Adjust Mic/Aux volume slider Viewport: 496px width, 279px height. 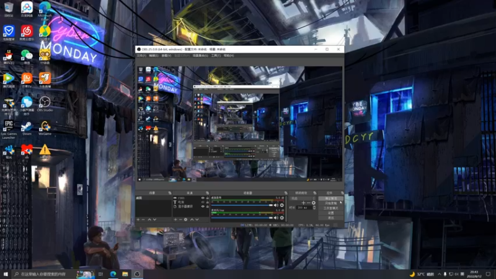tap(242, 218)
